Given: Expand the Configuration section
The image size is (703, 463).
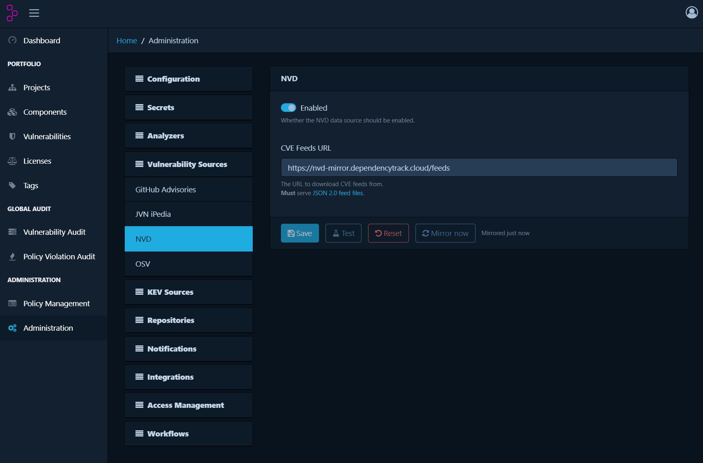Looking at the screenshot, I should pos(189,79).
